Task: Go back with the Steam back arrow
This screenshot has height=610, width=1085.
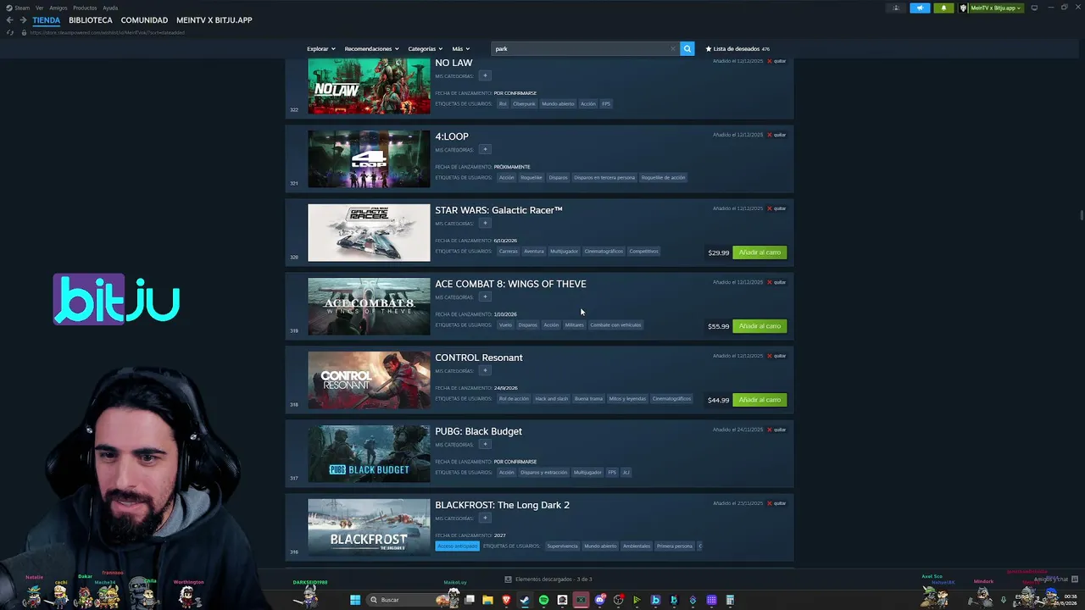Action: click(9, 20)
